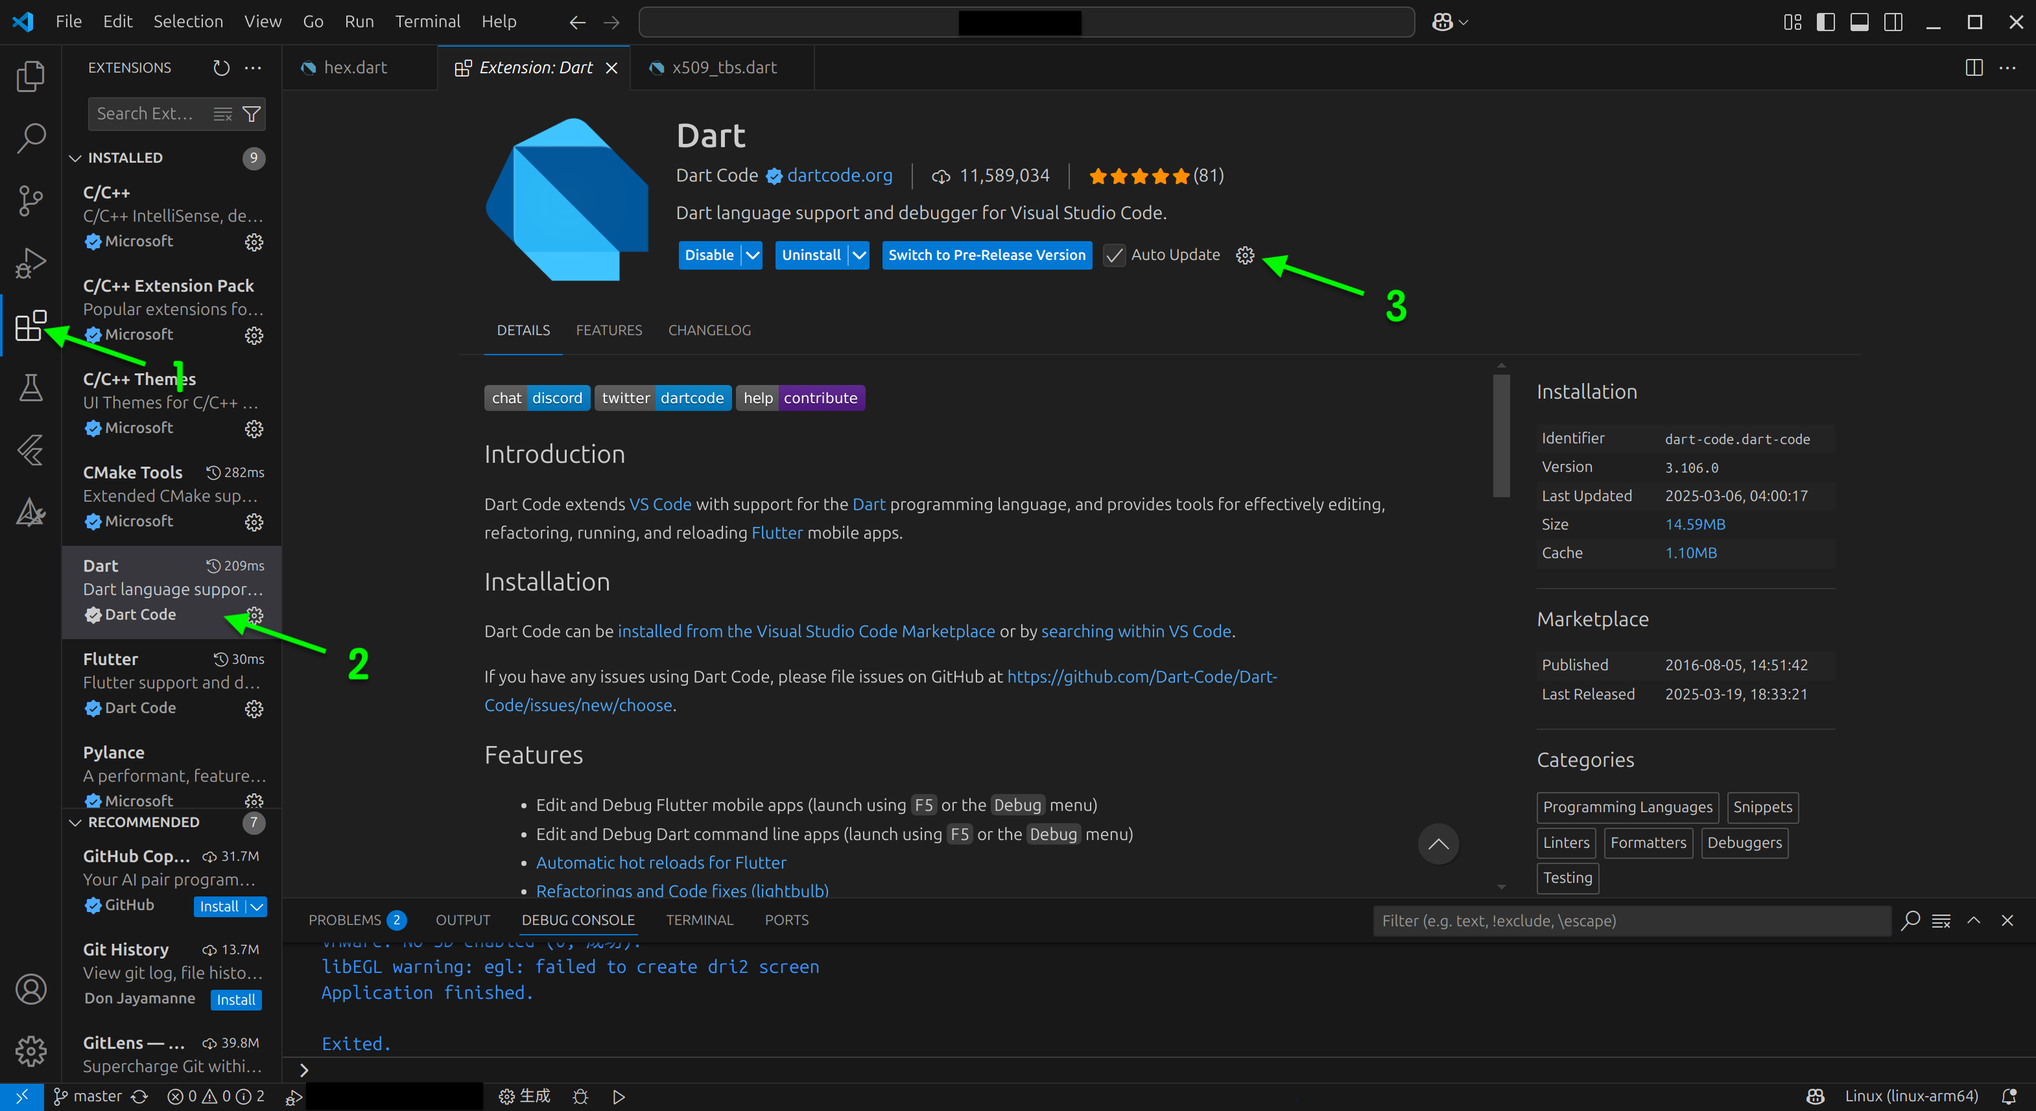Open Customize Layout control
Image resolution: width=2036 pixels, height=1111 pixels.
coord(1792,22)
